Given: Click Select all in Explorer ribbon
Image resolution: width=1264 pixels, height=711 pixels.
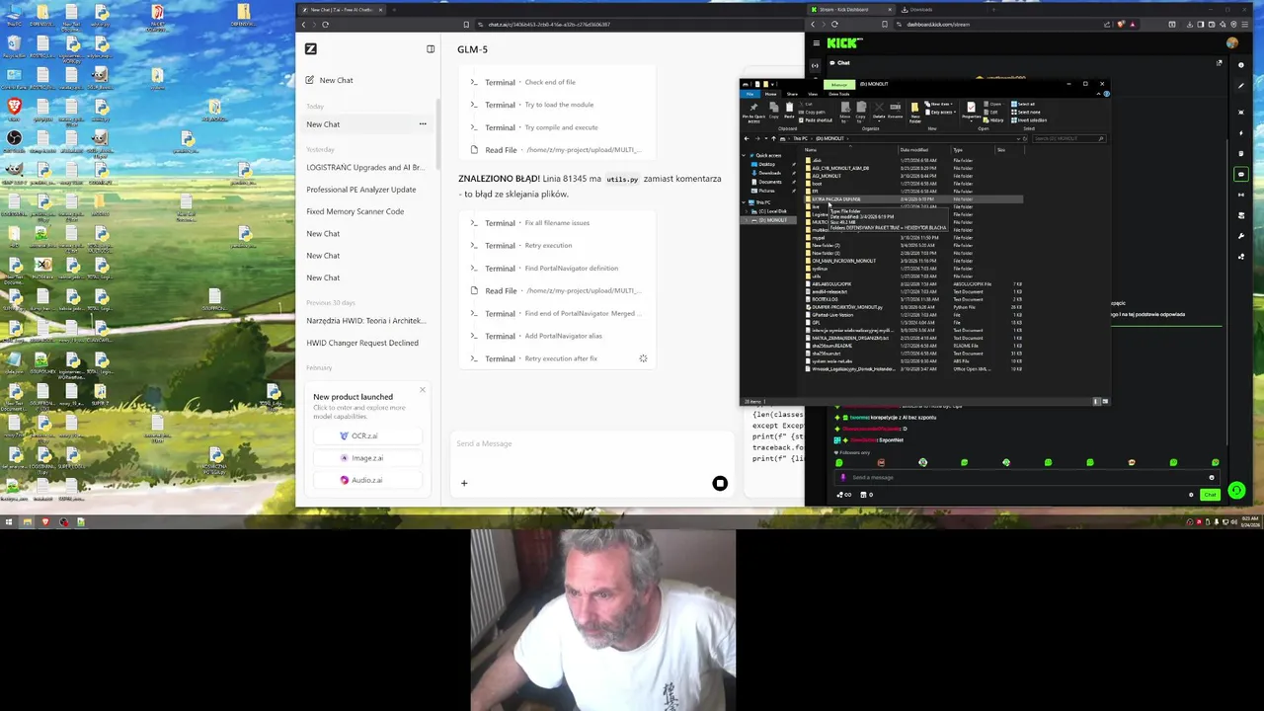Looking at the screenshot, I should pyautogui.click(x=1023, y=104).
